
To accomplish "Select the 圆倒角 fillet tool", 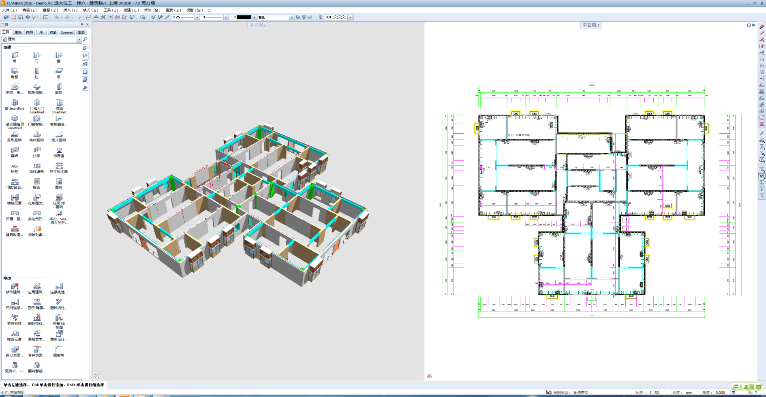I will pos(59,352).
